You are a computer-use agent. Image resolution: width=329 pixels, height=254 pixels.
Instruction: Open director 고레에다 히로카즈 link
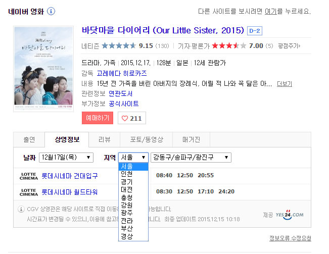(121, 73)
